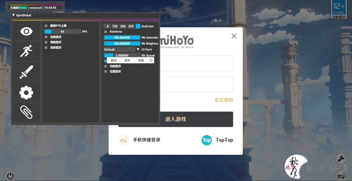Check the 宝箱显示 option
Screen dimensions: 352x181
click(46, 37)
